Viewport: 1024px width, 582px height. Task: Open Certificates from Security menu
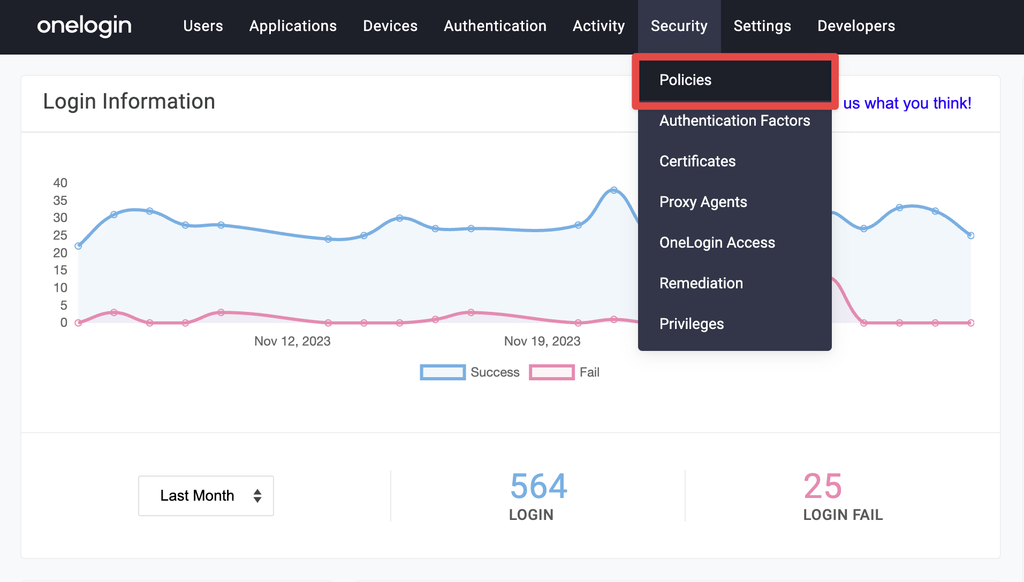[735, 162]
